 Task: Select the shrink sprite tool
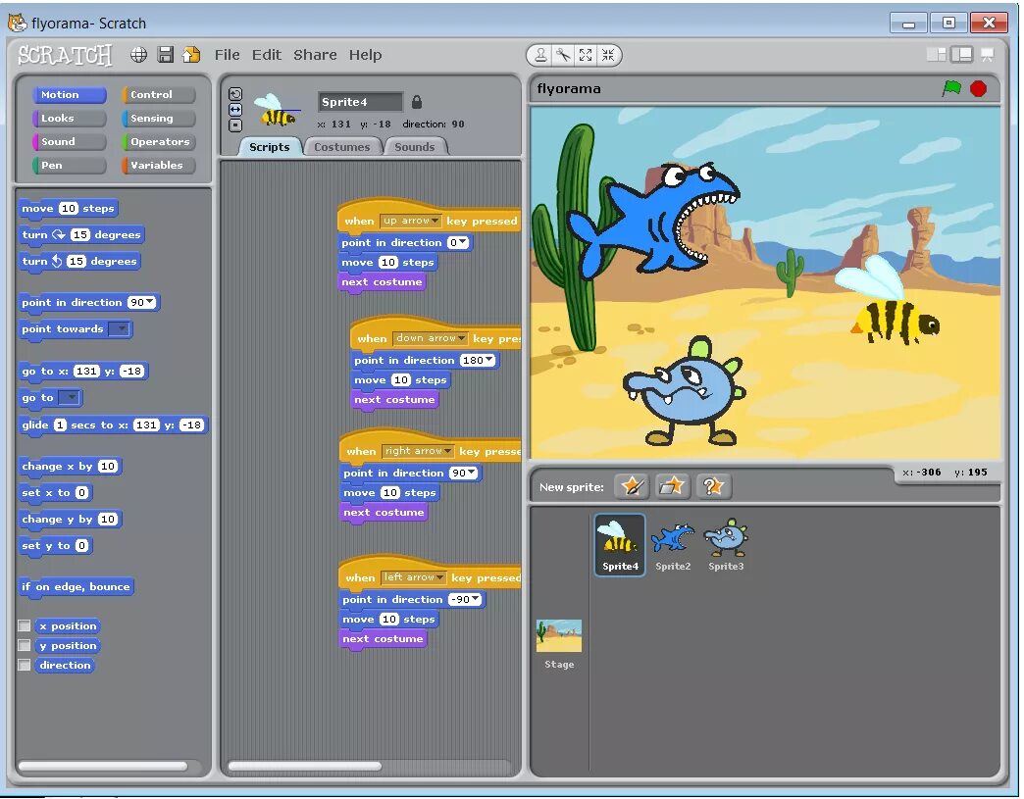(x=608, y=55)
